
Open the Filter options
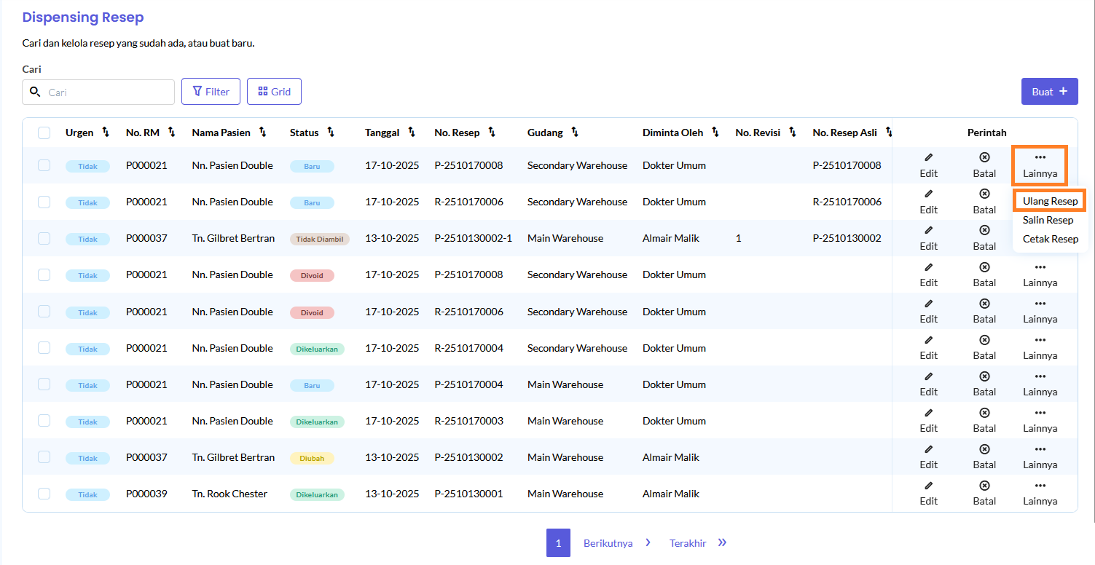point(211,92)
